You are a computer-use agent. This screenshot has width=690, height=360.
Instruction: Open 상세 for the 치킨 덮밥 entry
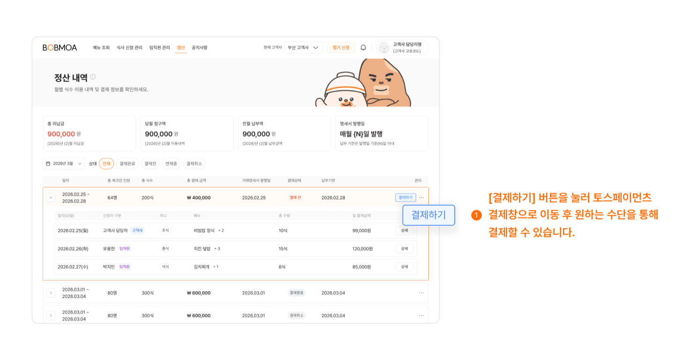point(405,248)
